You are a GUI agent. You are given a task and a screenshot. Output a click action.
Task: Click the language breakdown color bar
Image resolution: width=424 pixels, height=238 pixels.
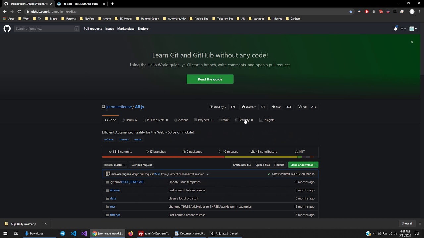pos(210,157)
